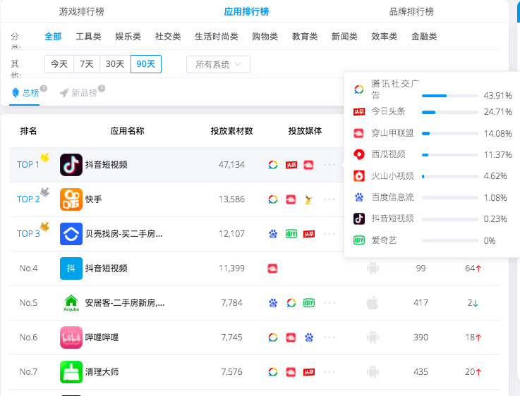Filter by 新闻类 category
The width and height of the screenshot is (520, 396).
coord(344,37)
